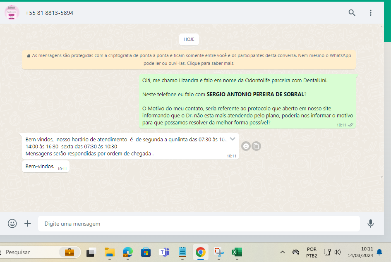Viewport: 391px width, 262px height.
Task: Switch to Google Chrome in taskbar
Action: (x=201, y=252)
